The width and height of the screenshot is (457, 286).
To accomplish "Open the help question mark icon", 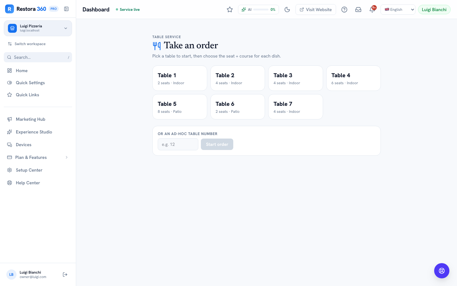I will 344,10.
